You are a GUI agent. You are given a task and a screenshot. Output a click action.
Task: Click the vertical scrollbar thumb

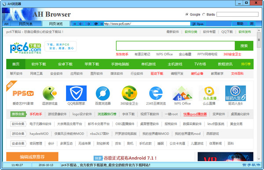pos(259,40)
